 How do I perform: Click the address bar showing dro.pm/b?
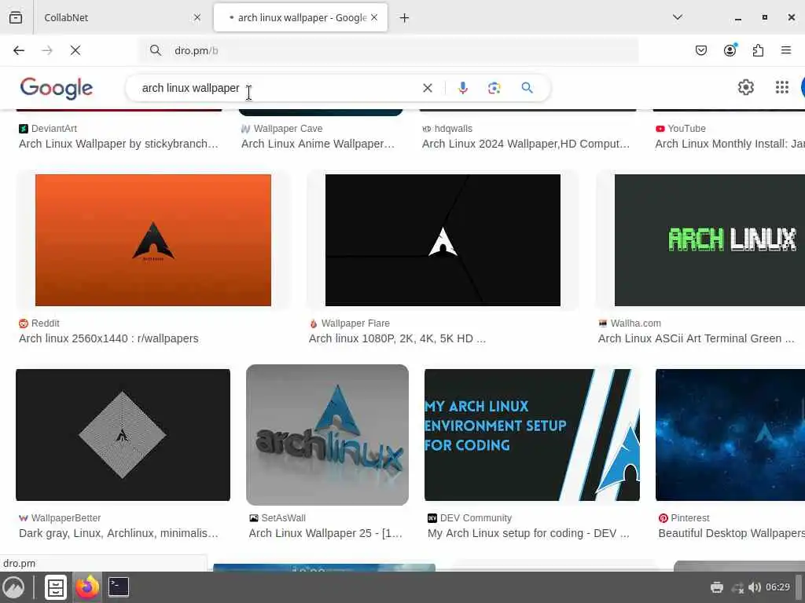pyautogui.click(x=388, y=50)
